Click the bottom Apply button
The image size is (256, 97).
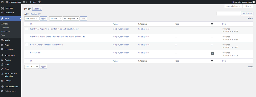pyautogui.click(x=43, y=67)
